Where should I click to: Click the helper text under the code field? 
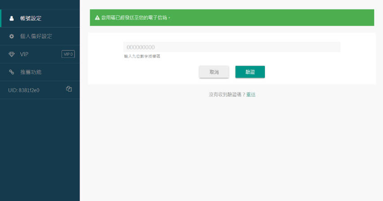click(142, 56)
